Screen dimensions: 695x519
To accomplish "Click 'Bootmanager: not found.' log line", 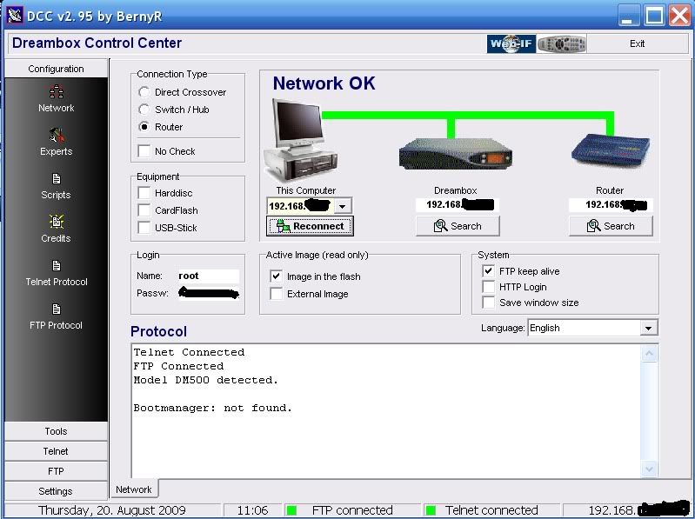I will pyautogui.click(x=213, y=408).
